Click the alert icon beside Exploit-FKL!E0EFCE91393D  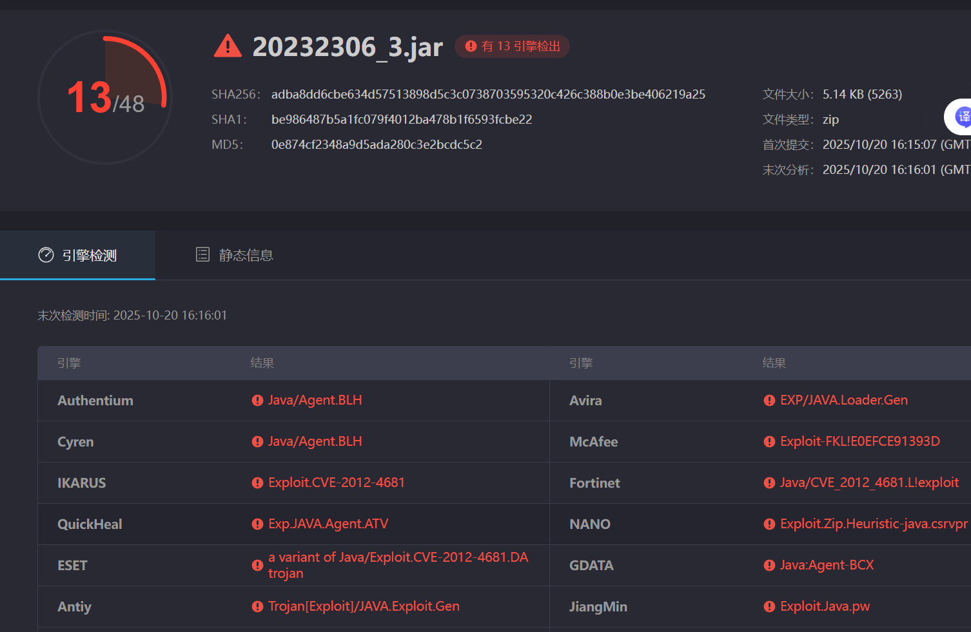point(769,442)
